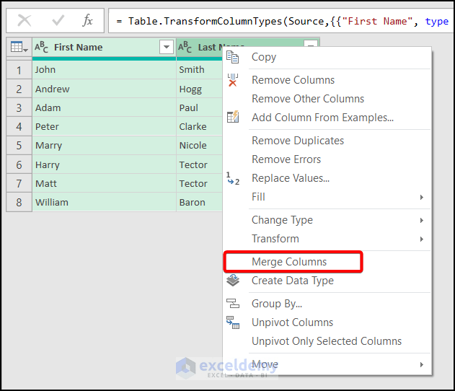This screenshot has height=391, width=455.
Task: Click the Copy icon in context menu
Action: coord(232,57)
